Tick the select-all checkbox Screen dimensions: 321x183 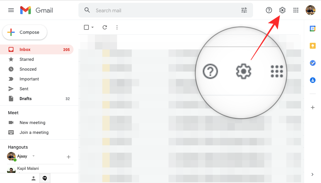click(86, 27)
